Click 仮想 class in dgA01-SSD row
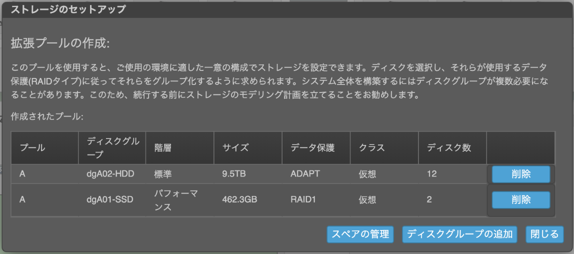 (x=367, y=200)
